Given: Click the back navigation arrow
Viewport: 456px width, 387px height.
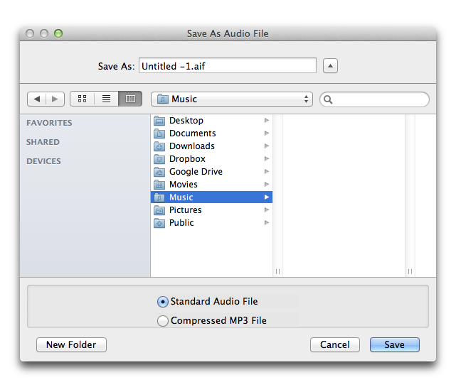Looking at the screenshot, I should (37, 99).
